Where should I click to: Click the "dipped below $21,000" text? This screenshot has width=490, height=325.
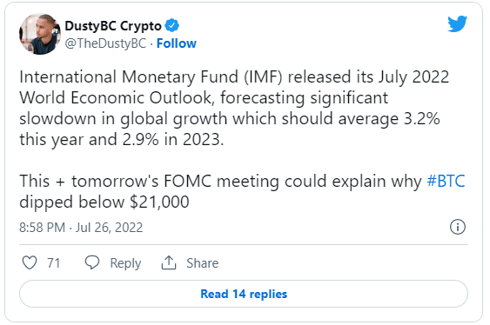coord(104,202)
